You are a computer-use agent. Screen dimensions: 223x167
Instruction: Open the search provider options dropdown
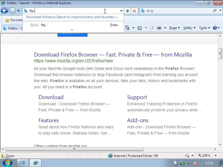220,10
